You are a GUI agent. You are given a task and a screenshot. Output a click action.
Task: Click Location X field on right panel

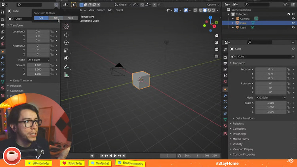(271, 70)
